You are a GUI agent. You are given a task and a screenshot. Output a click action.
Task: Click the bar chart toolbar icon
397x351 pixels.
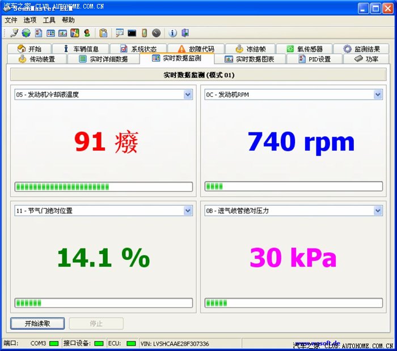pos(62,33)
